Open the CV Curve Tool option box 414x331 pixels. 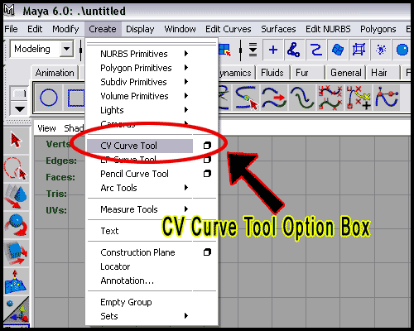pos(207,146)
